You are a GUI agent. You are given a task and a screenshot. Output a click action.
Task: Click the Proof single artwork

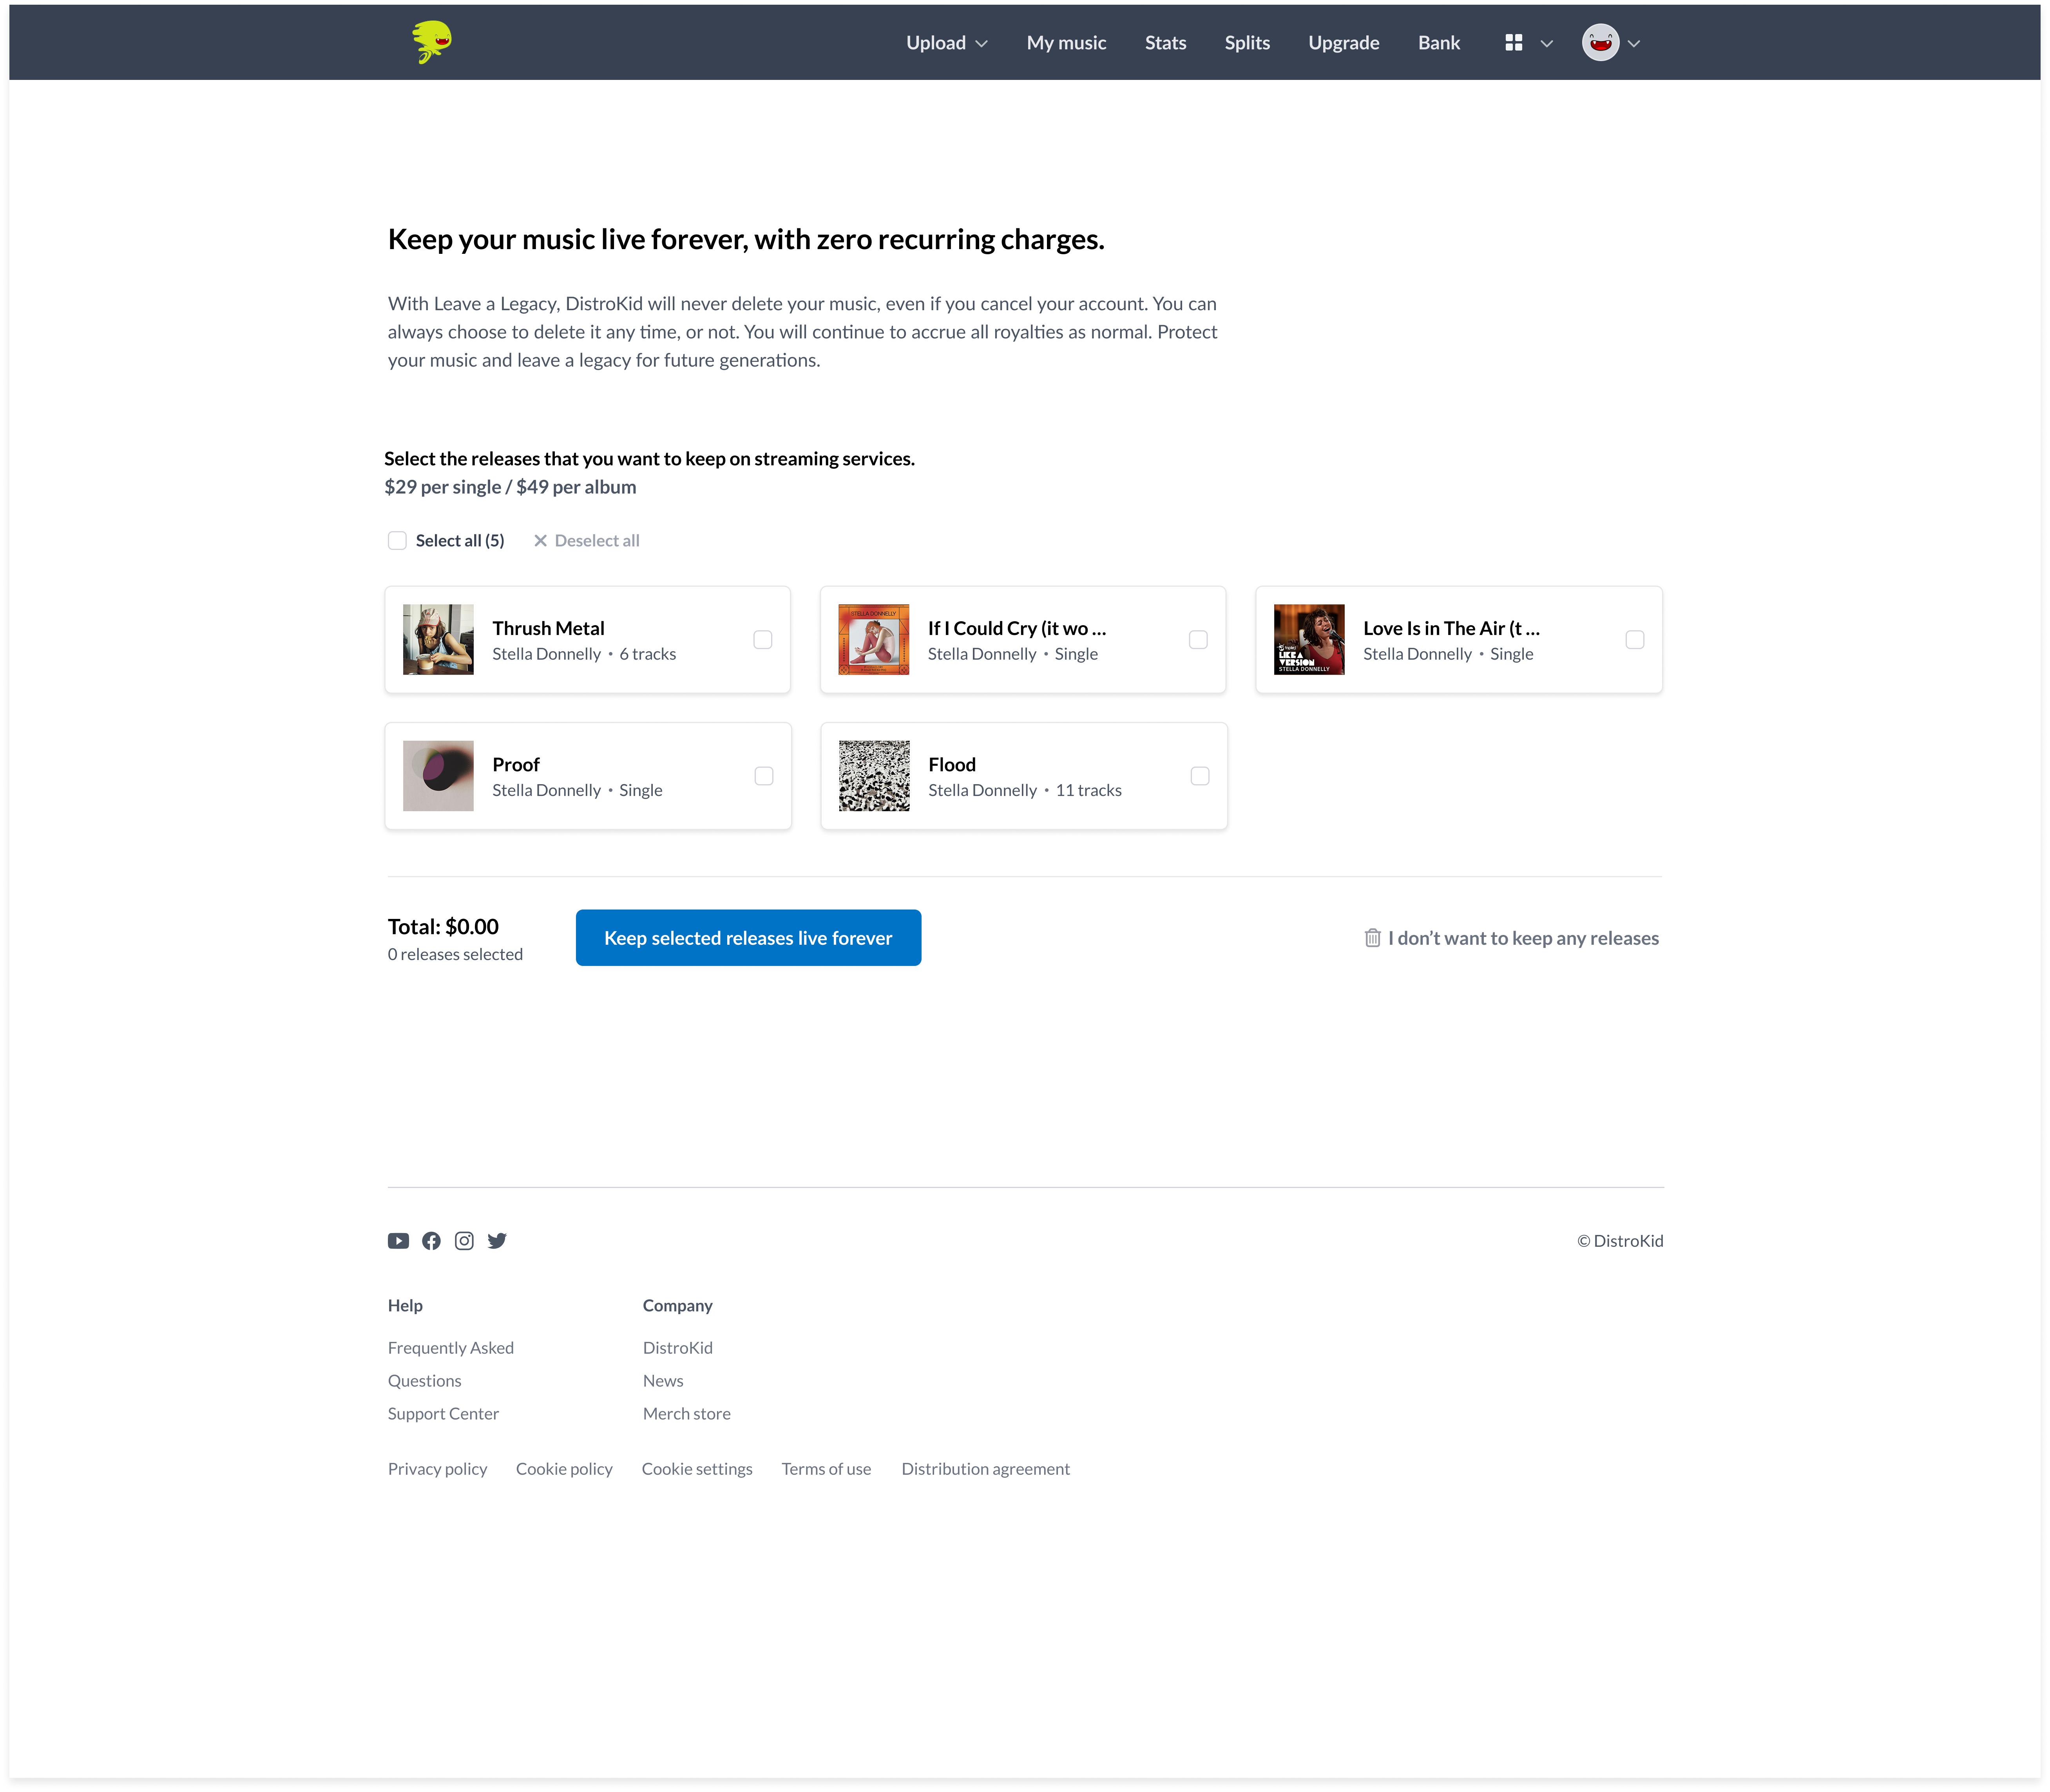(x=438, y=776)
